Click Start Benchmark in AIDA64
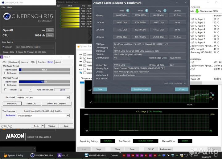Screen dimensions: 222x159 pyautogui.click(x=141, y=89)
